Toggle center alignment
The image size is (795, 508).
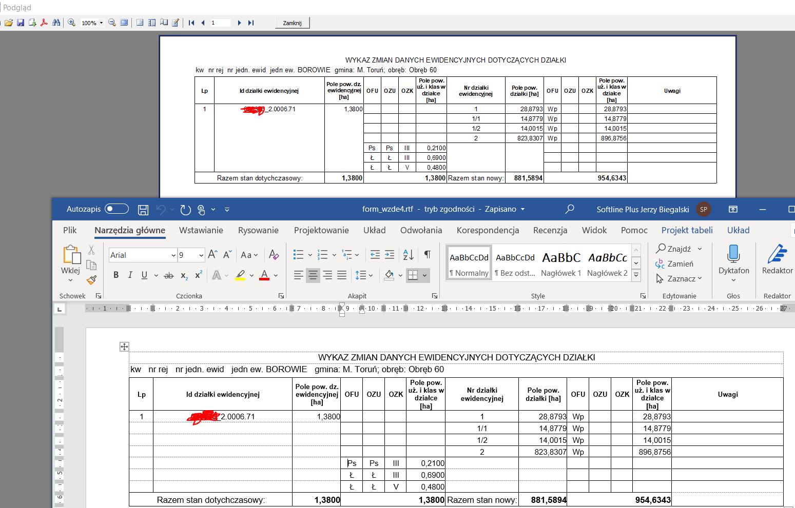pyautogui.click(x=313, y=275)
